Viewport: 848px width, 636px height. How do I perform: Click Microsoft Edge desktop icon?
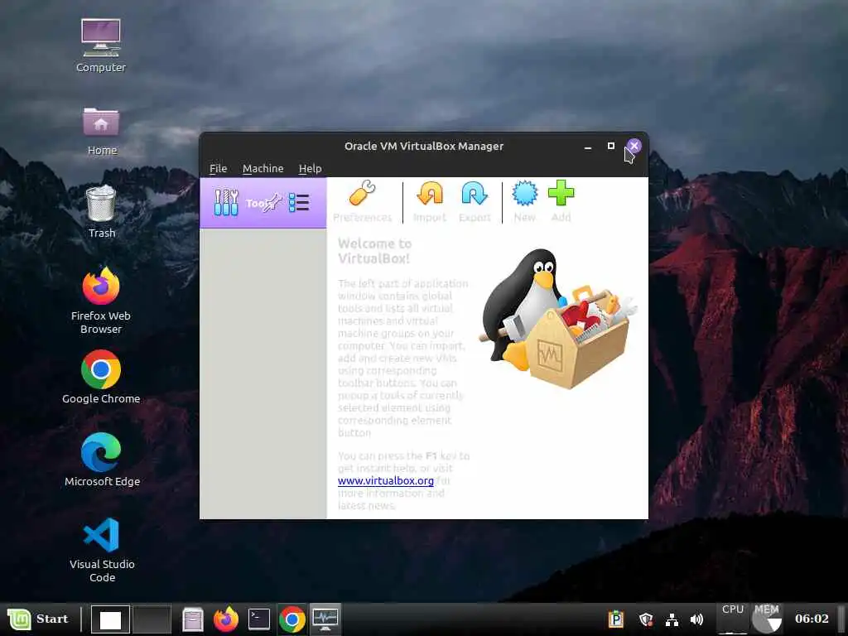(x=102, y=459)
